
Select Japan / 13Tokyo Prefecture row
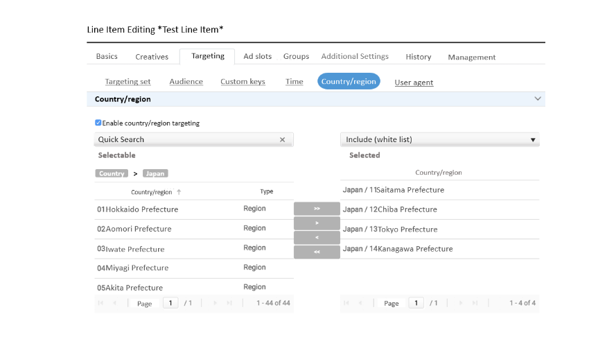pos(400,229)
